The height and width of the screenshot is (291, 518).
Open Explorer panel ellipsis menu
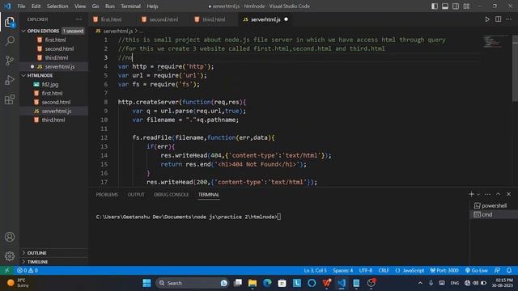[79, 19]
